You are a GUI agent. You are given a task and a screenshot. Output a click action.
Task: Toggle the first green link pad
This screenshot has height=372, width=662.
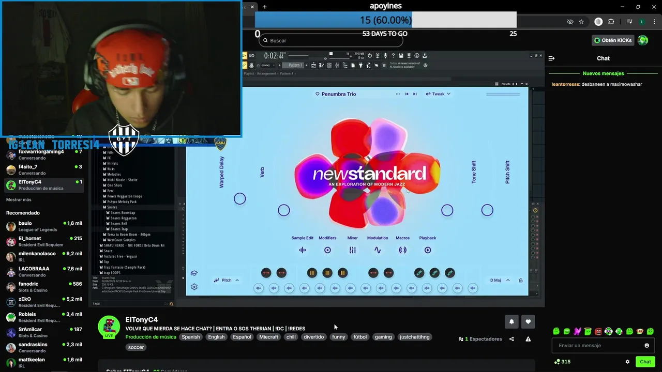[419, 273]
